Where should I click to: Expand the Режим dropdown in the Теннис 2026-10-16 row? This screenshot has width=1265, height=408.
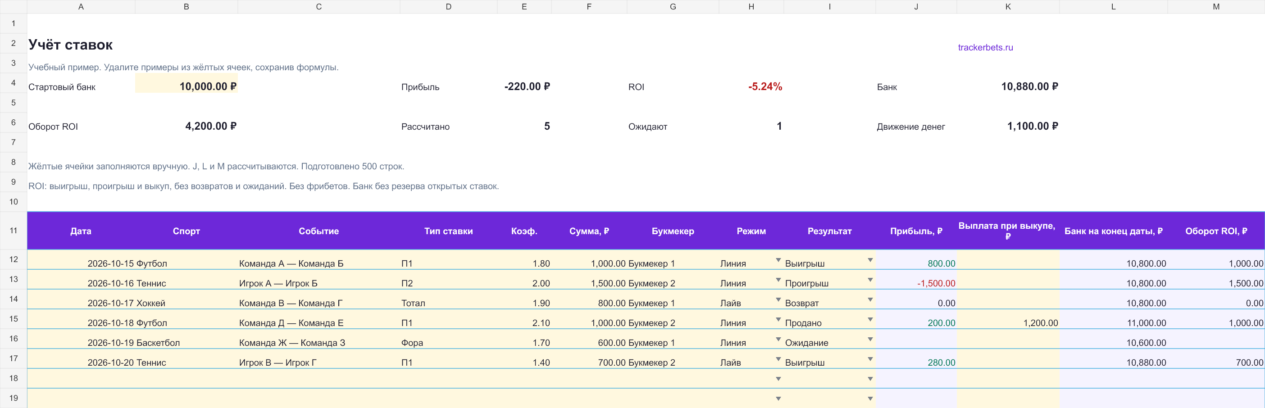(778, 280)
